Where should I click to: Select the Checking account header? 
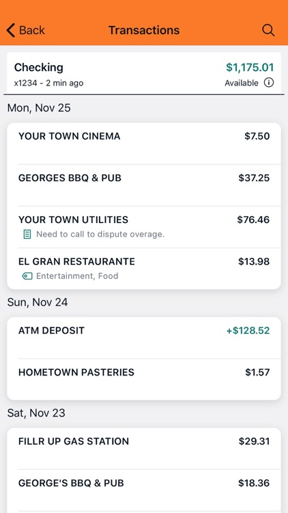pos(144,73)
